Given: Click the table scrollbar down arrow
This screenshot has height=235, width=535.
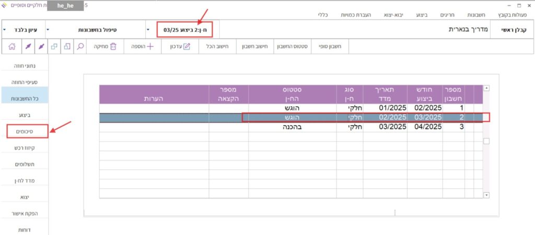Looking at the screenshot, I should [x=486, y=195].
